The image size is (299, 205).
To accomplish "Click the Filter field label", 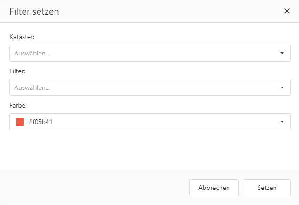I will [x=17, y=71].
